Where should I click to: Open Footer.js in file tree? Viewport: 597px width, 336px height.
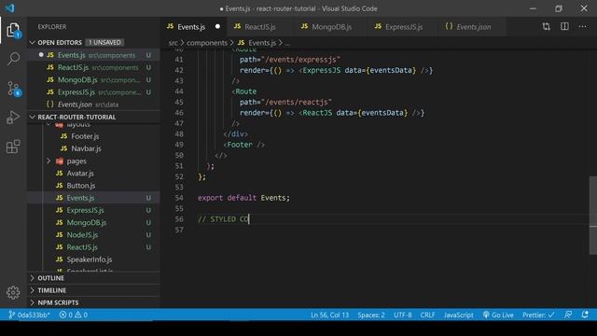93,136
